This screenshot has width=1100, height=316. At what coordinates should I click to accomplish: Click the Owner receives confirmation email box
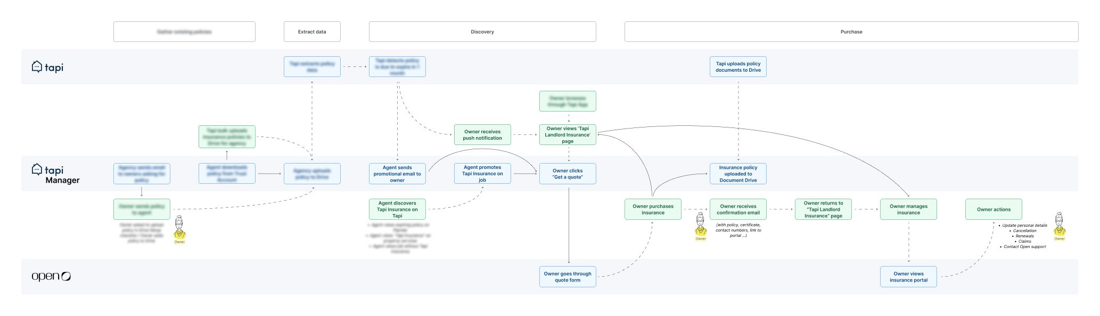pyautogui.click(x=738, y=209)
